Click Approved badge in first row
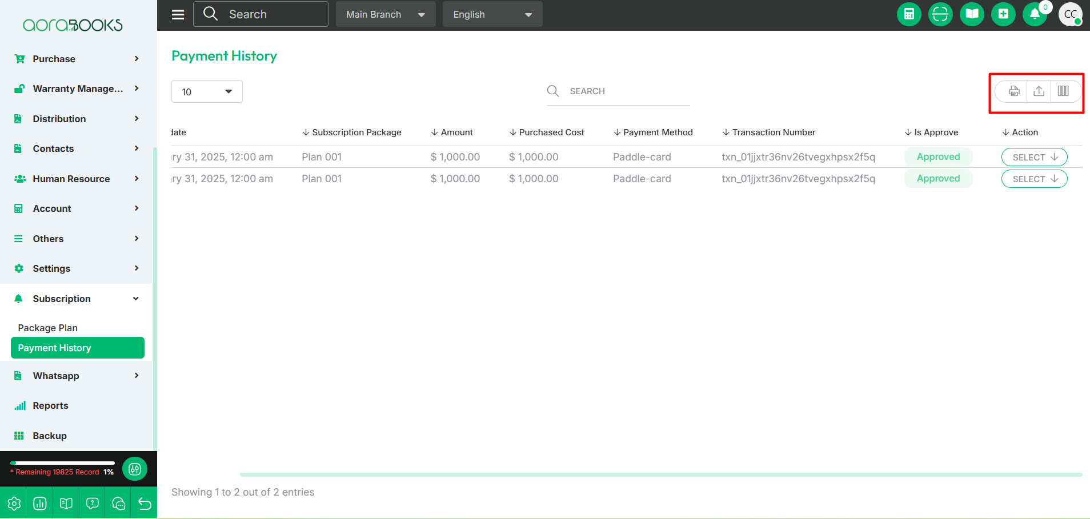Screen dimensions: 1090x519 click(x=938, y=157)
